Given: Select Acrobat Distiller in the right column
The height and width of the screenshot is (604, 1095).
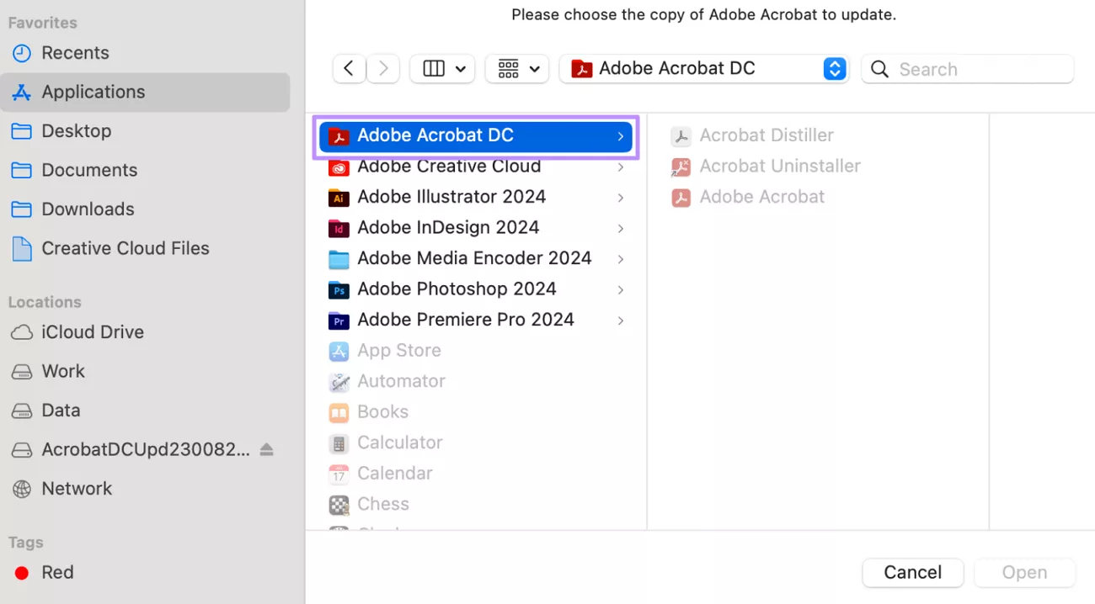Looking at the screenshot, I should [766, 135].
